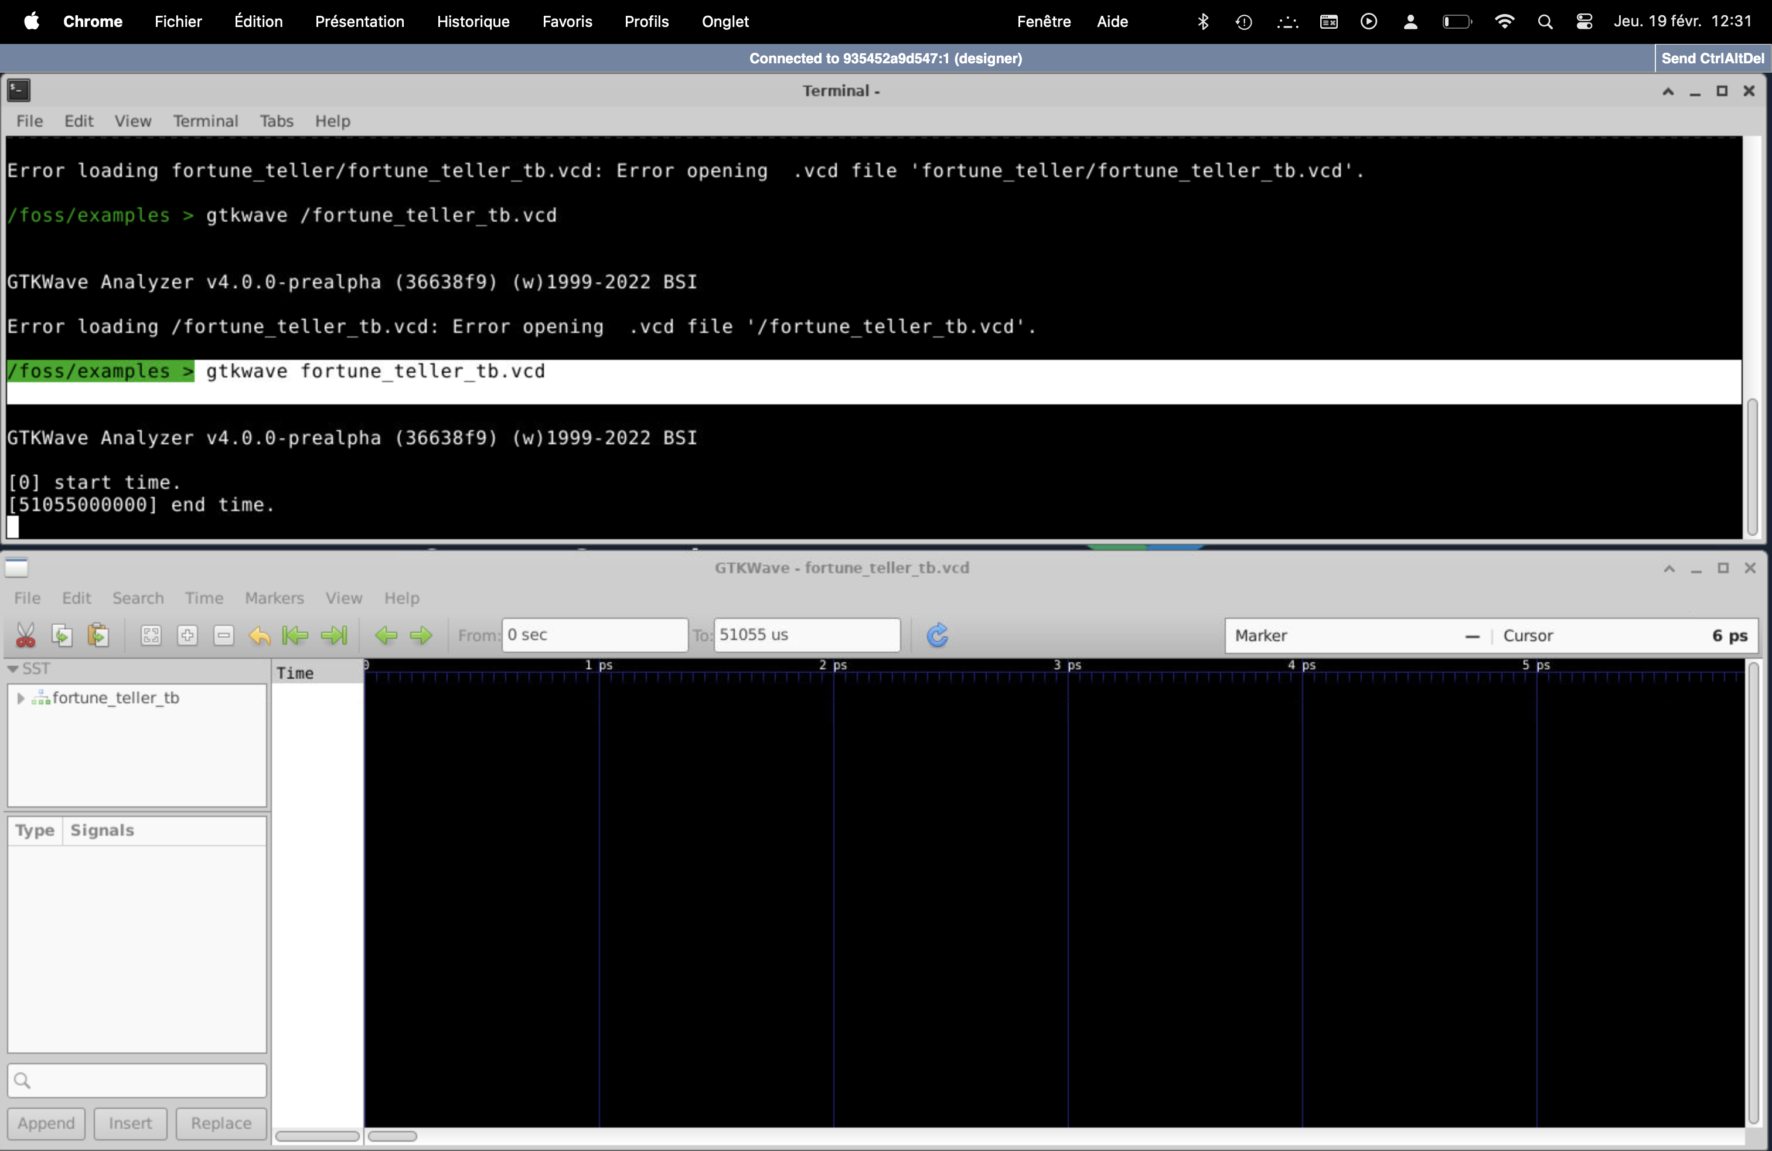
Task: Collapse the SST panel triangle
Action: click(13, 669)
